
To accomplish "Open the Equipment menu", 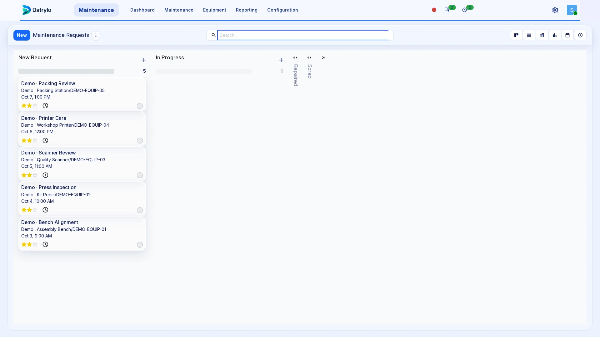I will click(215, 10).
